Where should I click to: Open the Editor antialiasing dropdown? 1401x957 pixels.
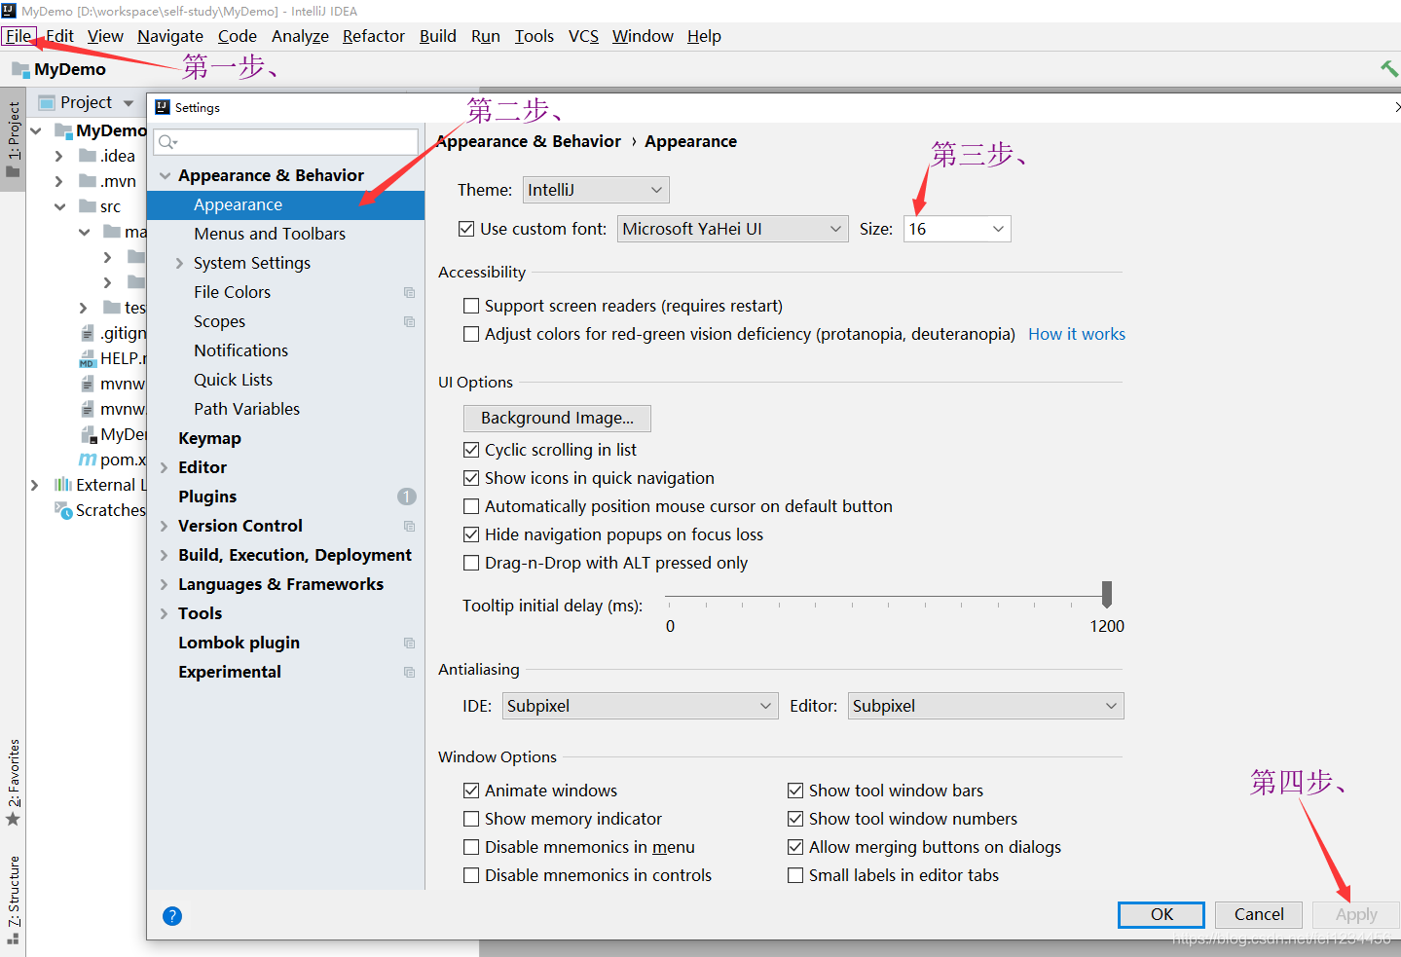click(x=986, y=706)
